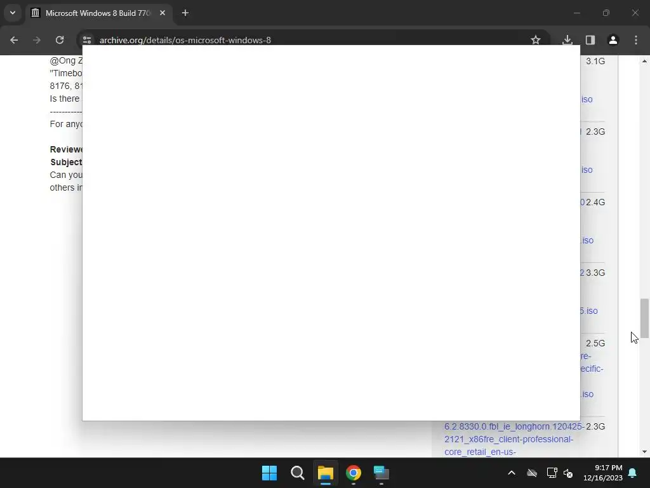Go back to the previous page

14,40
